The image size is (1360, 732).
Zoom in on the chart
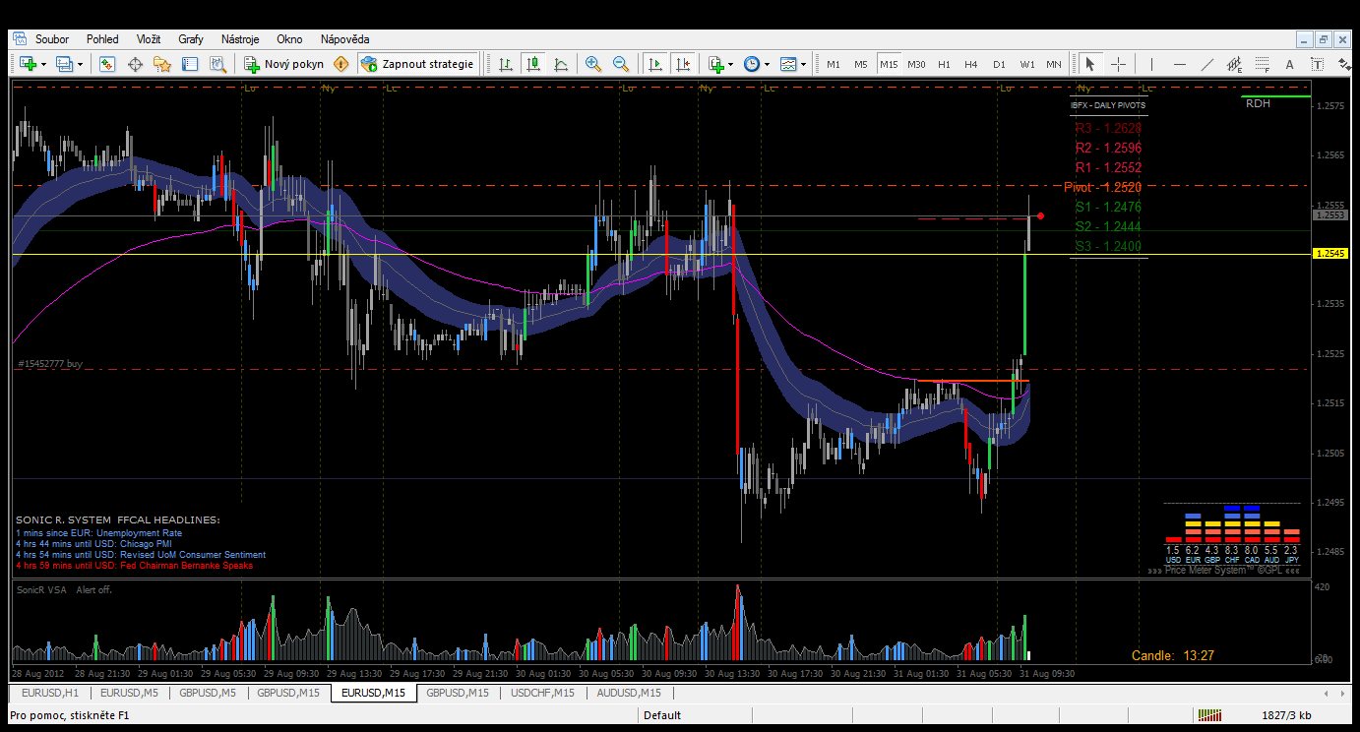(593, 64)
